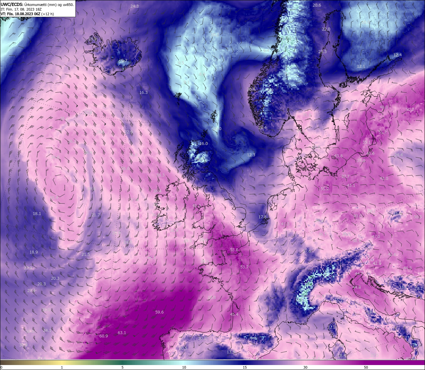Image resolution: width=425 pixels, height=370 pixels.
Task: Click the map value 16.0 over Scotland
Action: tap(204, 144)
